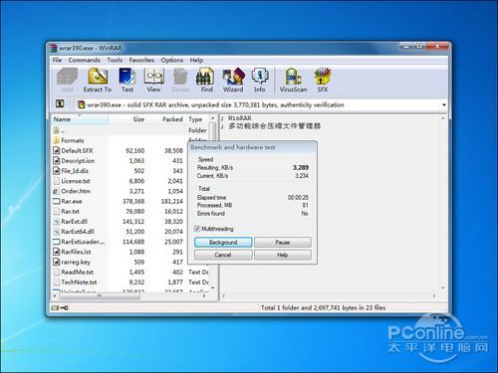Select the Rar.exe file icon

point(56,201)
